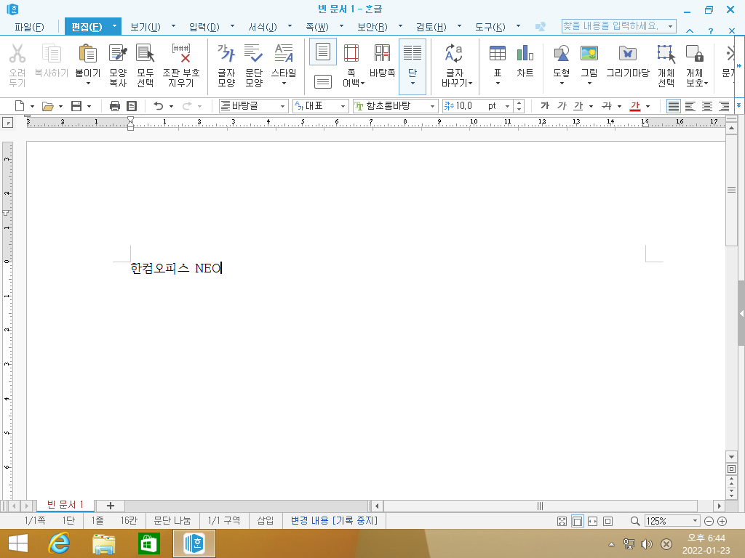The width and height of the screenshot is (745, 558).
Task: Click the font color 가 red swatch
Action: pos(635,106)
